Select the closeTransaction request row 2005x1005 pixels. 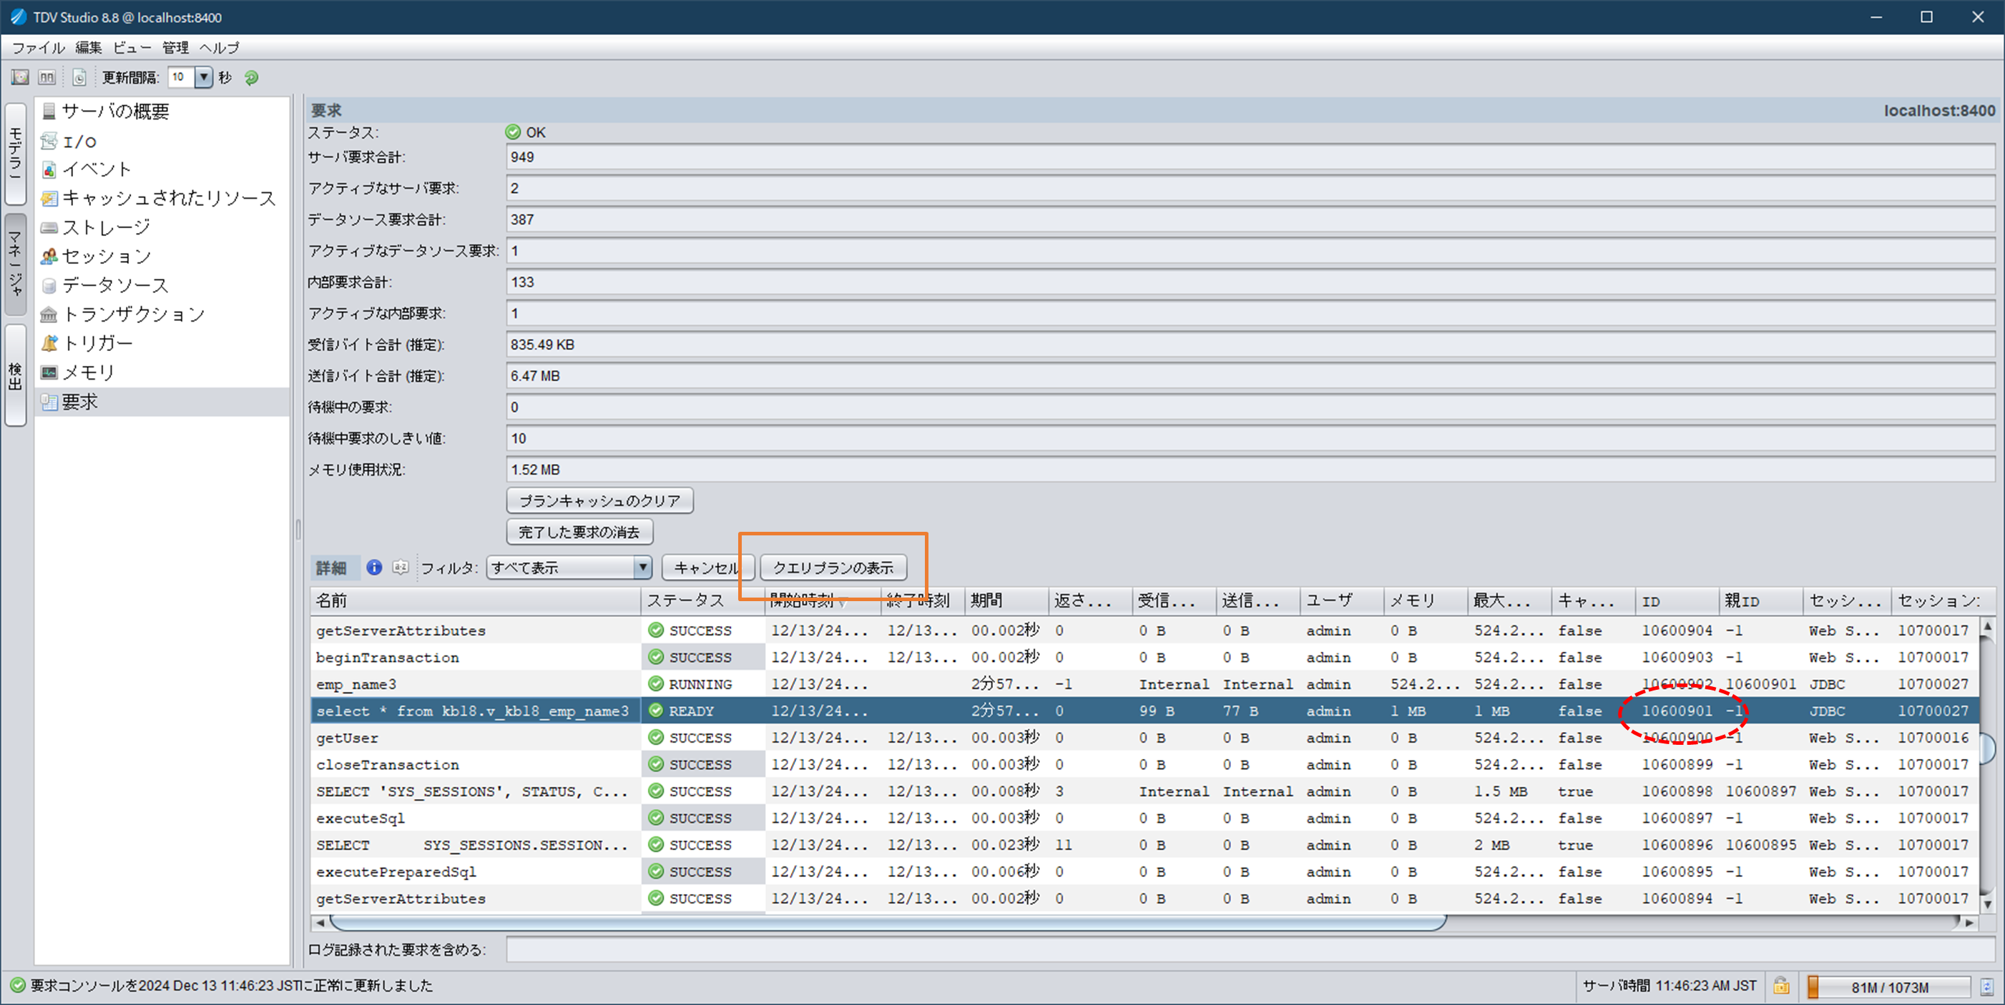[1144, 765]
